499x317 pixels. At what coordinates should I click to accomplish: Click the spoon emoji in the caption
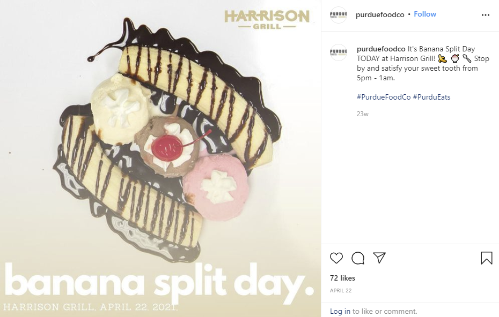coord(467,58)
